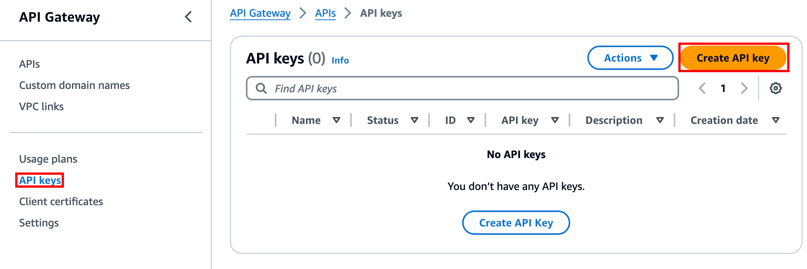
Task: Click the orange Create API key button
Action: click(x=733, y=58)
